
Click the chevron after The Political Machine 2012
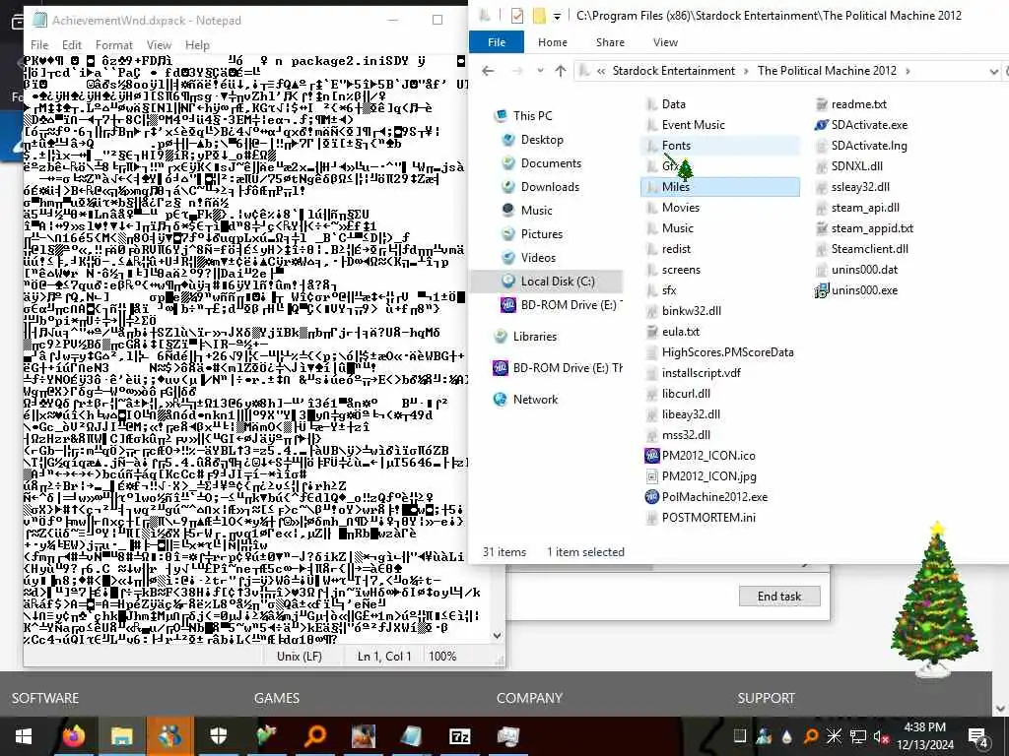click(908, 71)
